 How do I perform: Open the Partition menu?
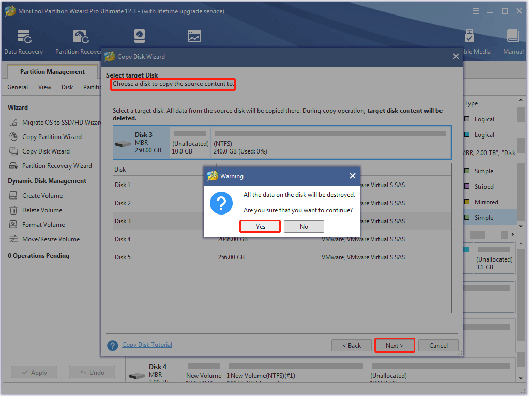click(x=93, y=88)
